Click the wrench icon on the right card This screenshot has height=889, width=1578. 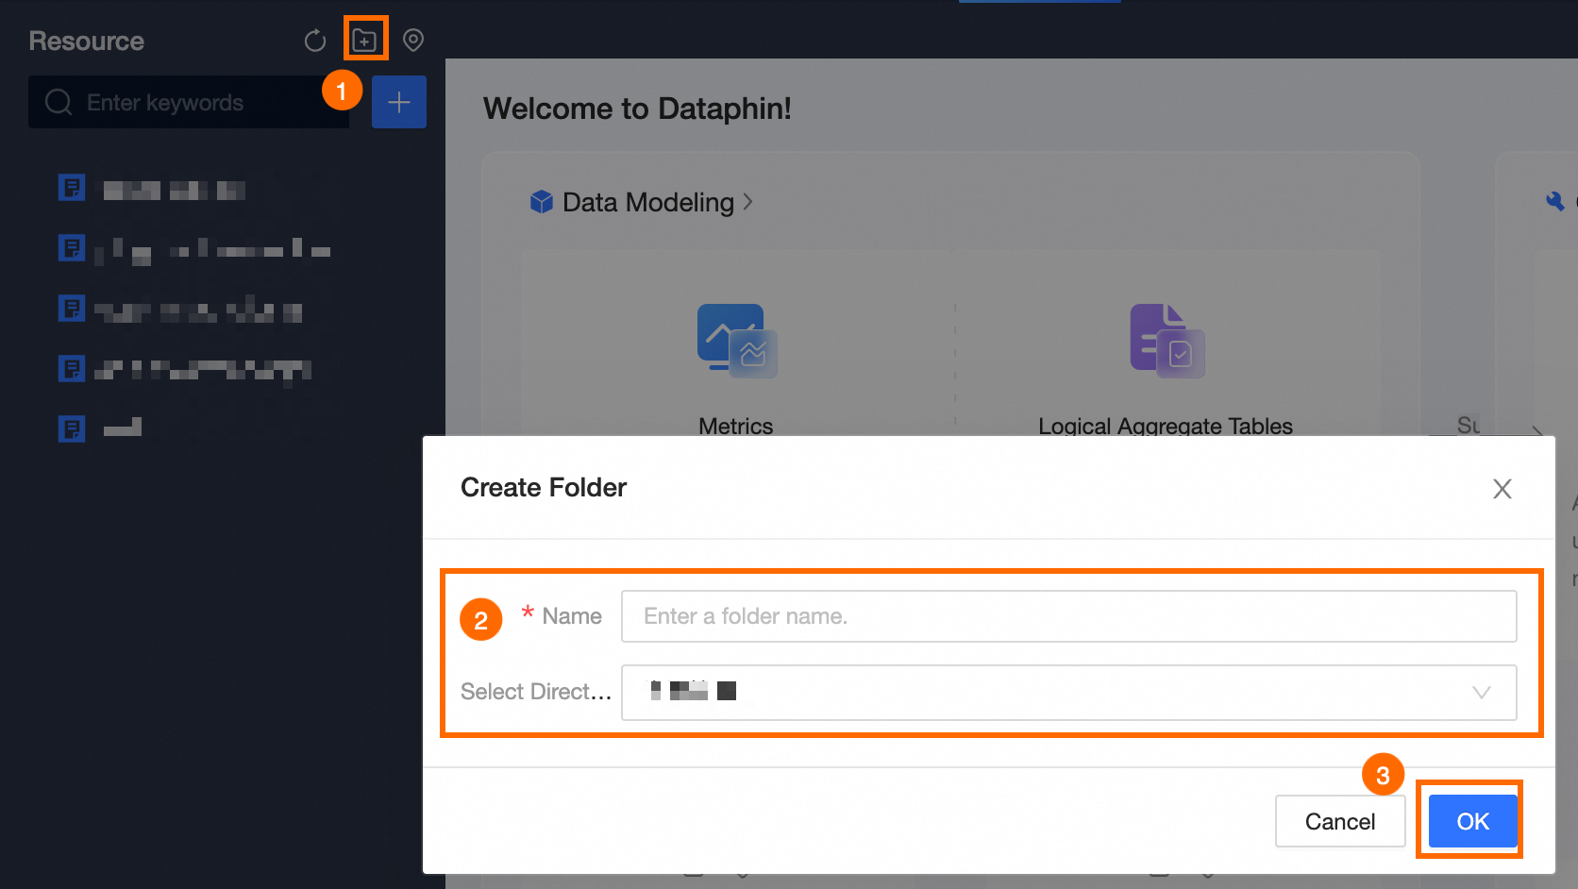coord(1555,201)
